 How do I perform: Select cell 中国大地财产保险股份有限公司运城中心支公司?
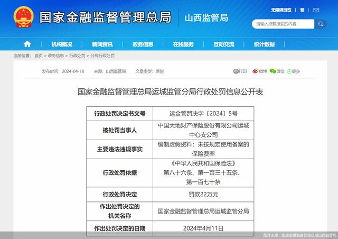pos(203,130)
